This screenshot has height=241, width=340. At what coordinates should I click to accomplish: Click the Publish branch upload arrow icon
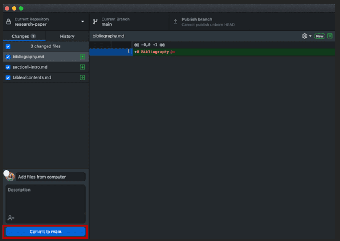(175, 22)
